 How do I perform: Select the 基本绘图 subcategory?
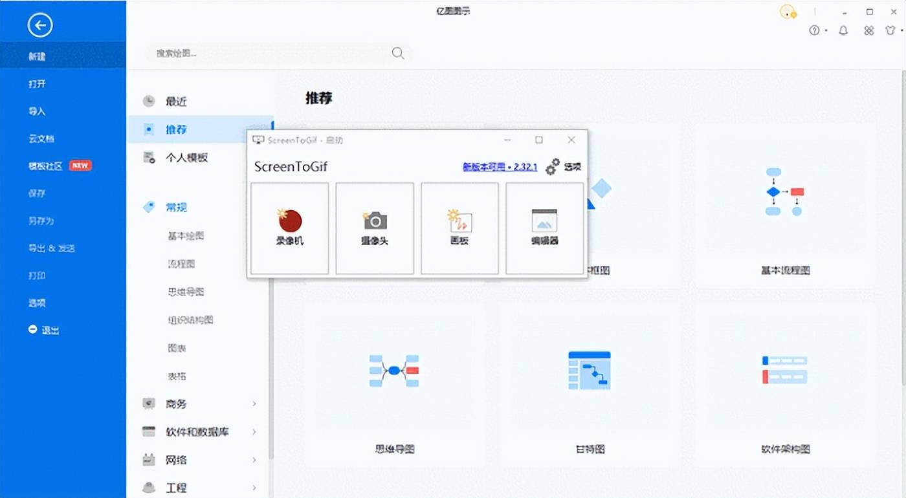[x=186, y=235]
